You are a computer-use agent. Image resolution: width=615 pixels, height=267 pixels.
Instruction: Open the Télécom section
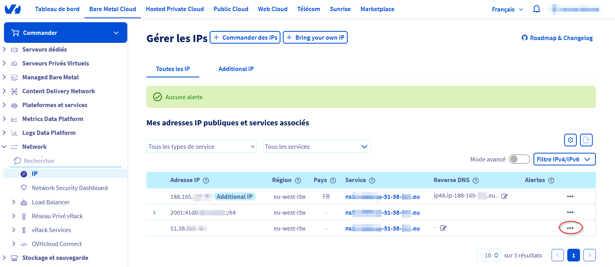309,9
